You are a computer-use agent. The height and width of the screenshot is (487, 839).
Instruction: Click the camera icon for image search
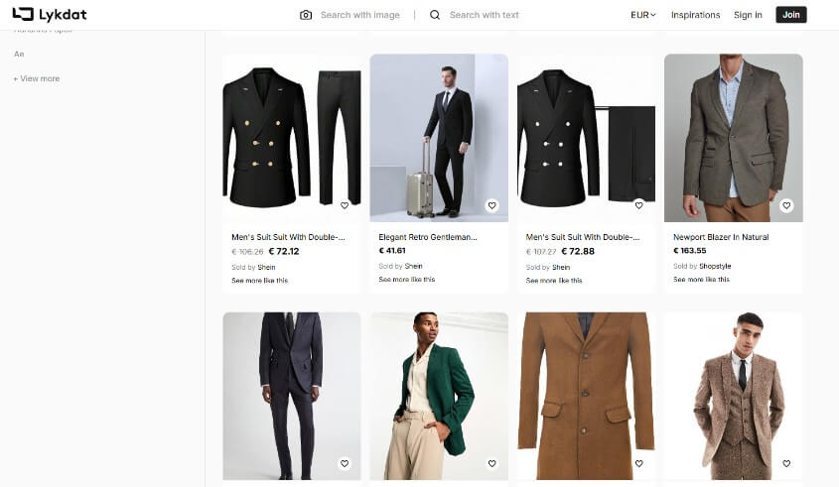click(x=306, y=15)
